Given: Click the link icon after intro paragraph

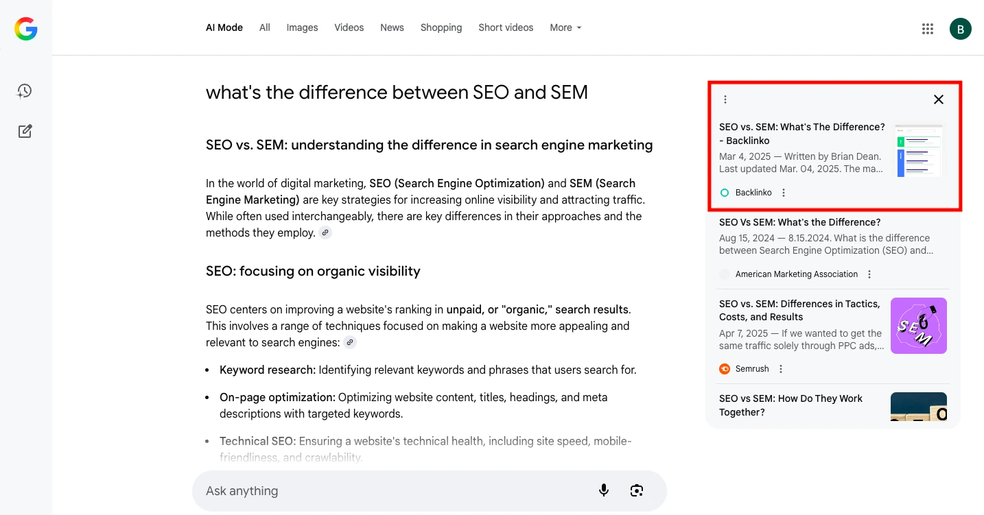Looking at the screenshot, I should click(x=325, y=233).
